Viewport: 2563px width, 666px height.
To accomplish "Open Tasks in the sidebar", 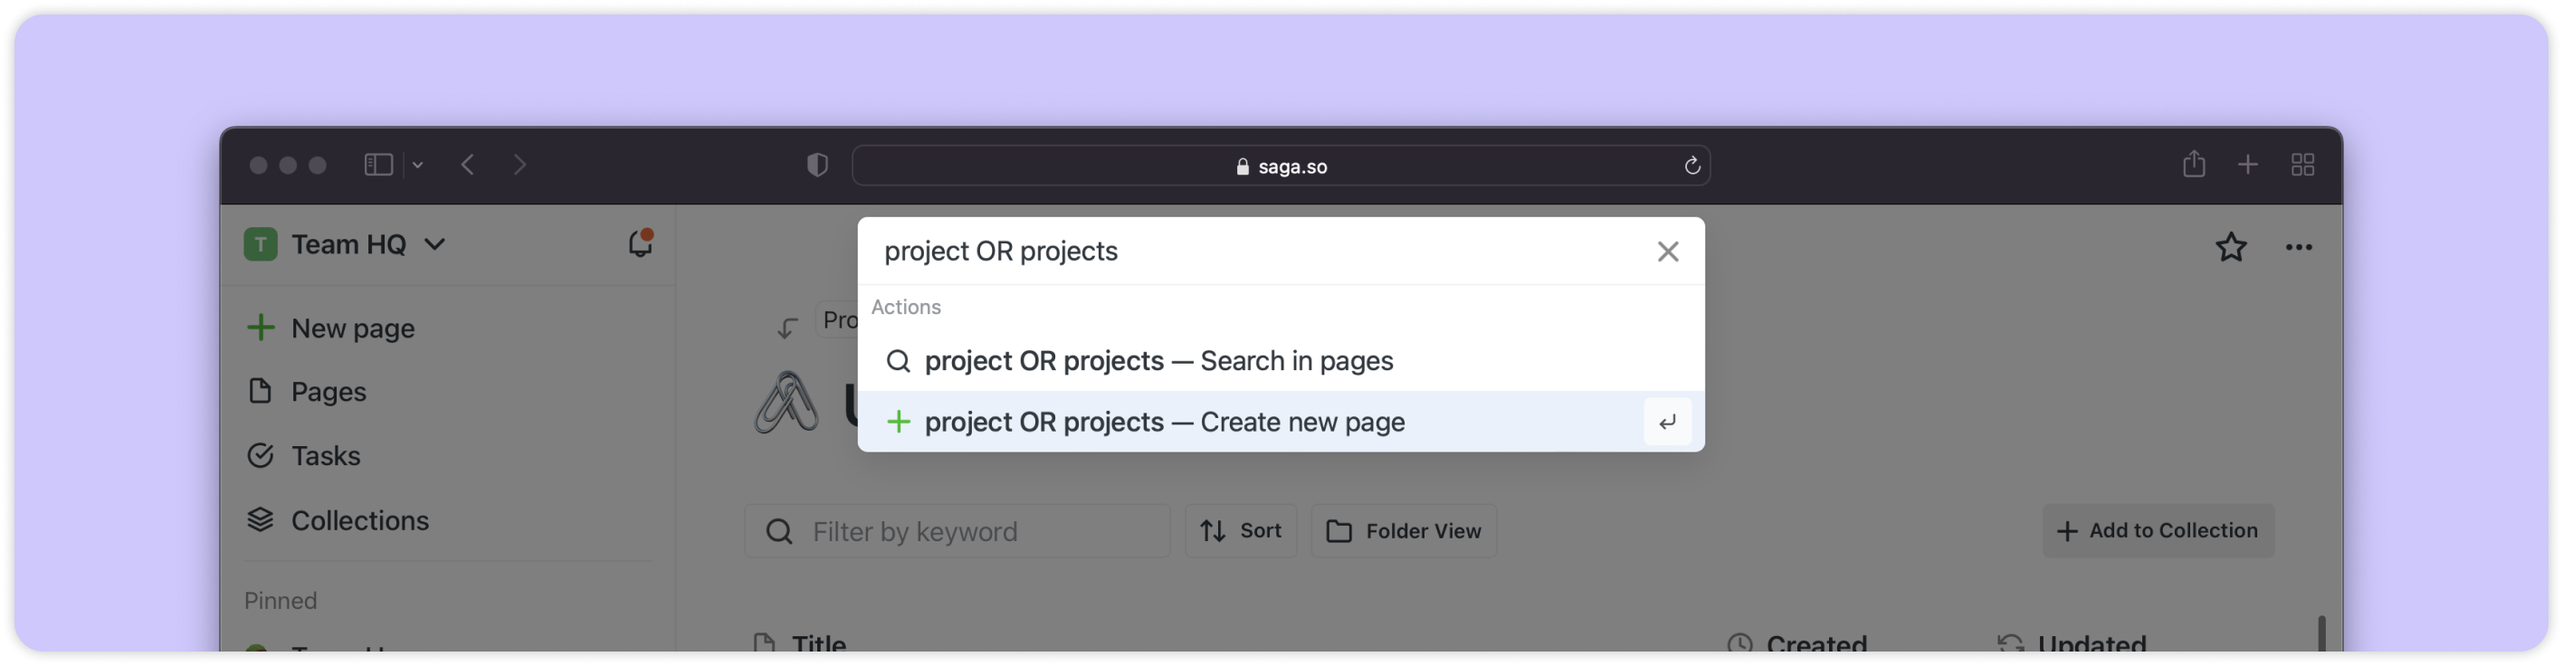I will [x=325, y=456].
